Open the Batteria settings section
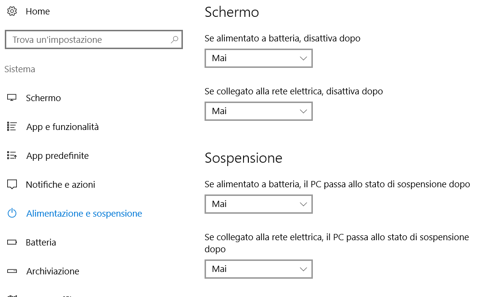489x297 pixels. coord(41,243)
